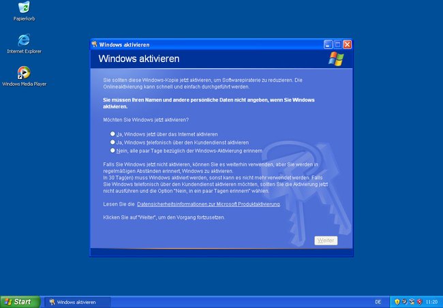The height and width of the screenshot is (308, 443).
Task: Open the Datensicherheitsinformationen zur Microsoft Produktaktivierung link
Action: pyautogui.click(x=209, y=204)
